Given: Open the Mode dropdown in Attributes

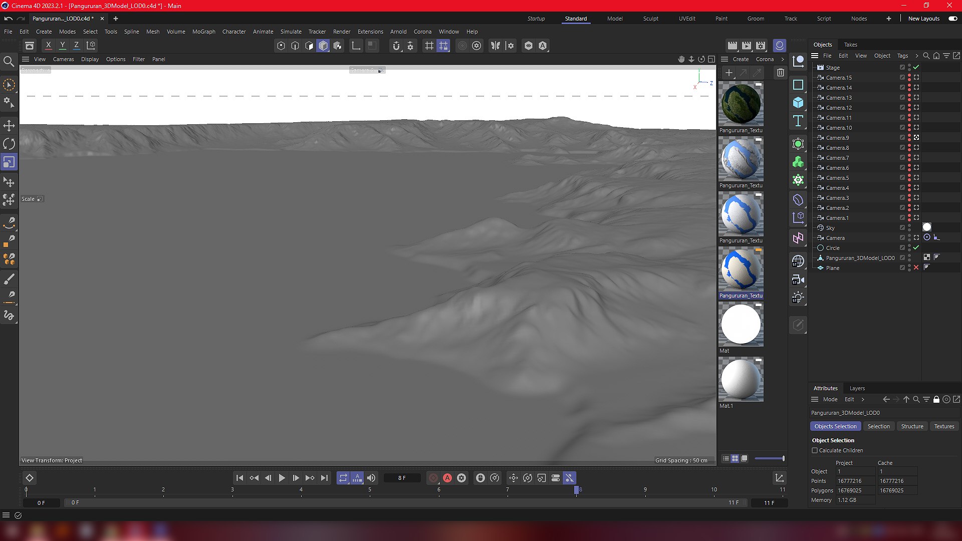Looking at the screenshot, I should click(830, 399).
